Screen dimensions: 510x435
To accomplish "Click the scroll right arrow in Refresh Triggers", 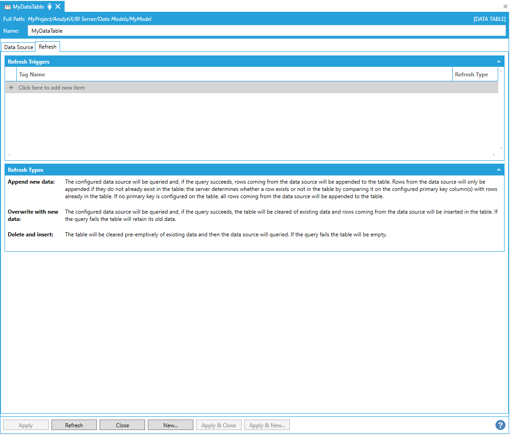I will point(494,155).
